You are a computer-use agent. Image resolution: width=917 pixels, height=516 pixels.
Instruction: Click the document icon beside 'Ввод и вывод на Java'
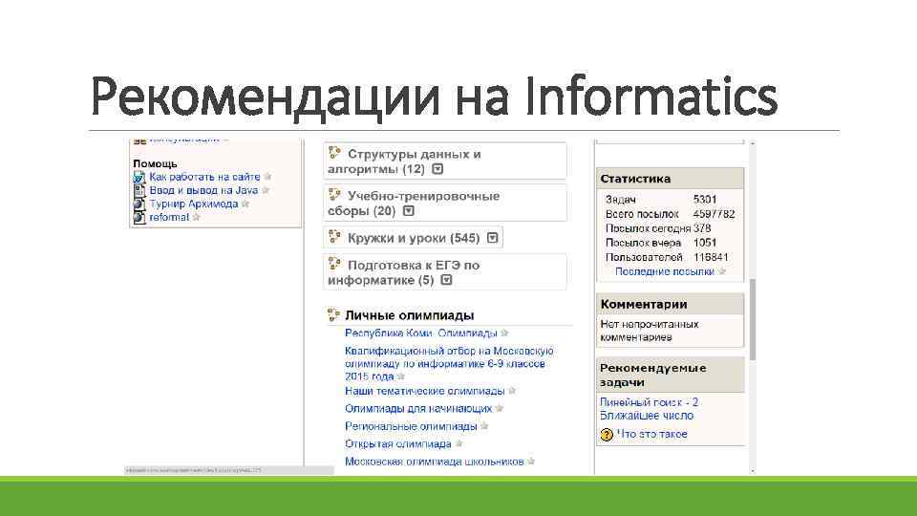[139, 190]
